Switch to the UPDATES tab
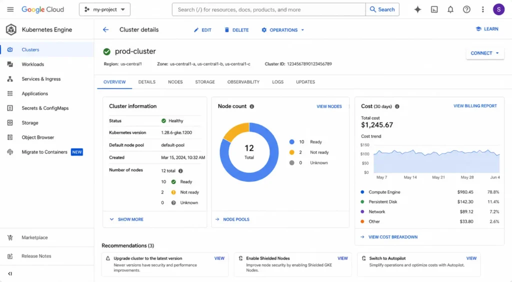The image size is (512, 282). tap(305, 82)
